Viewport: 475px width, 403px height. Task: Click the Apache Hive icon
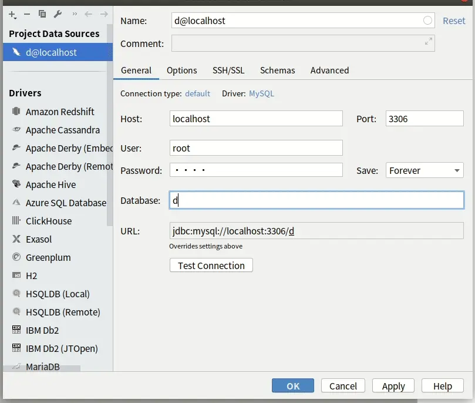coord(16,184)
